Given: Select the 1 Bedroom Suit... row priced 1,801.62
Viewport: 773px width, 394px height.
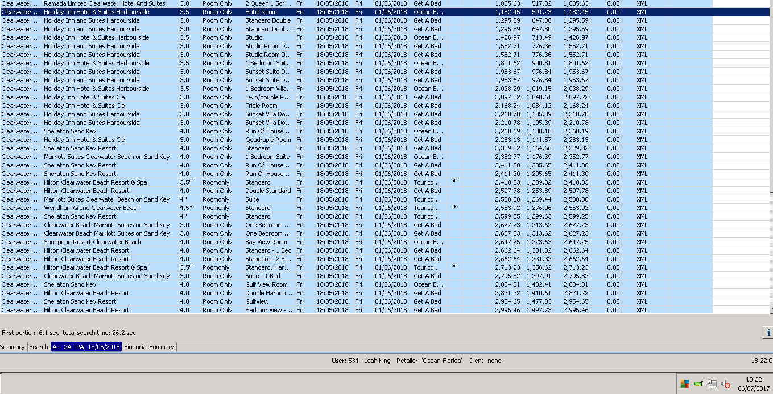Looking at the screenshot, I should [356, 63].
